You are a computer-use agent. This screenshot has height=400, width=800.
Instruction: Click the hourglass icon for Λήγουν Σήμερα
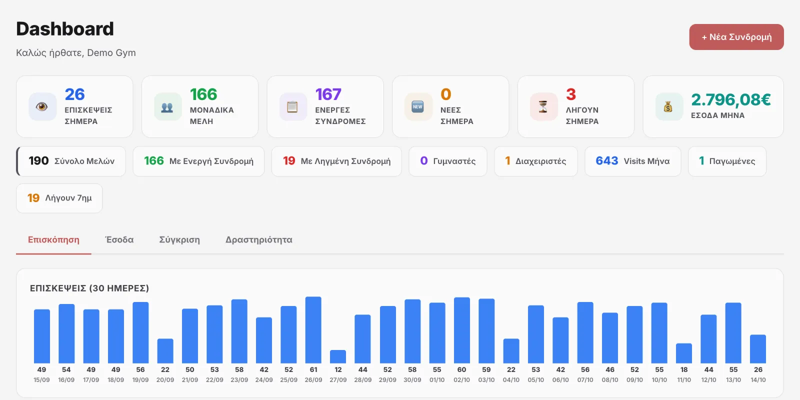click(x=543, y=106)
